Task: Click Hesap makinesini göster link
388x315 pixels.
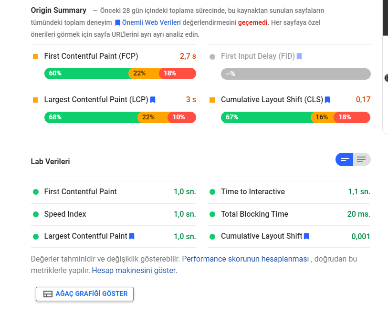Action: 135,271
